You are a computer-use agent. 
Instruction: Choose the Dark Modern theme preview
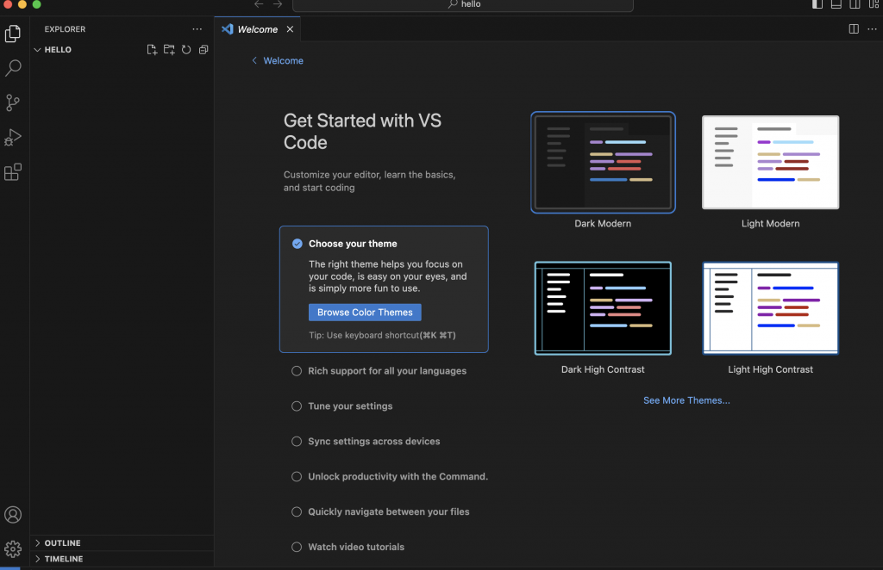(x=603, y=163)
